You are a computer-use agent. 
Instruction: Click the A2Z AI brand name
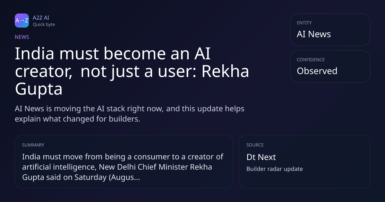pyautogui.click(x=41, y=18)
